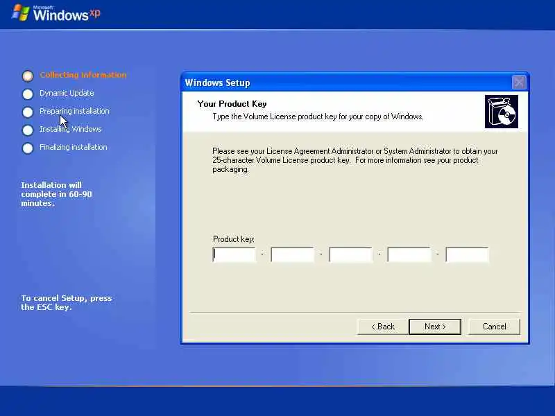The height and width of the screenshot is (416, 555).
Task: Click the 'Installing Windows' text
Action: [71, 129]
